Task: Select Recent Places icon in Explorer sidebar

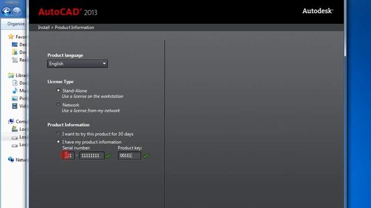Action: (14, 60)
